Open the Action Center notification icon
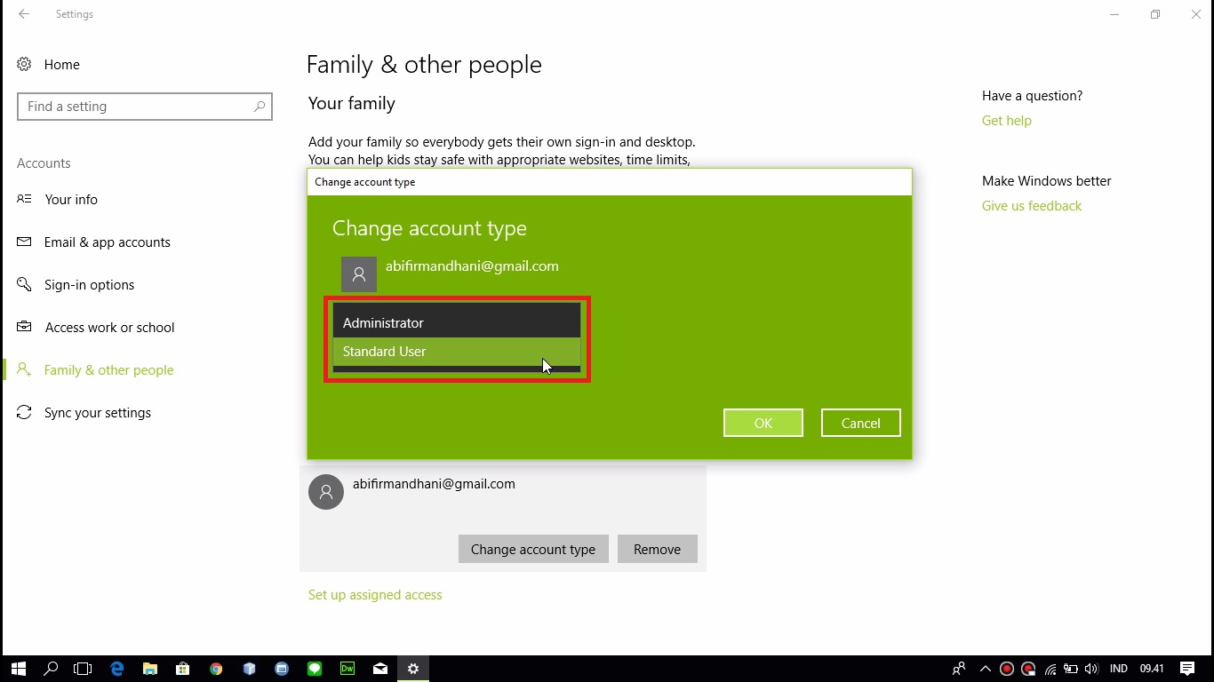Image resolution: width=1214 pixels, height=682 pixels. [x=1187, y=669]
